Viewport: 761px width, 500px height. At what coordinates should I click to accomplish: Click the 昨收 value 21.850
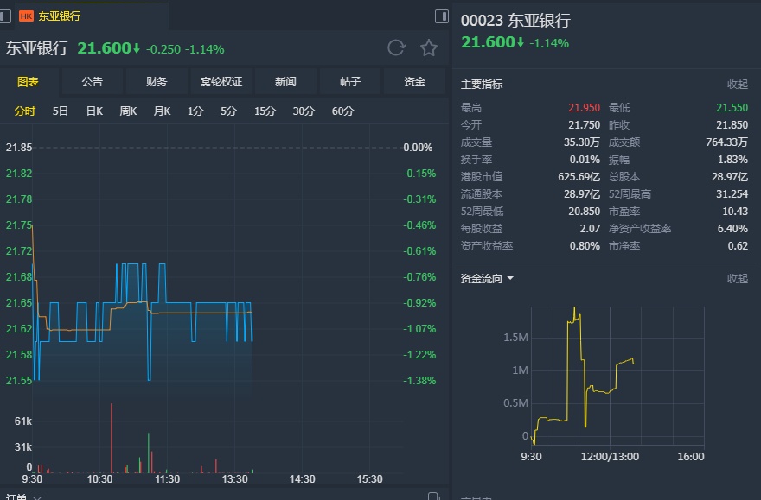pos(732,125)
